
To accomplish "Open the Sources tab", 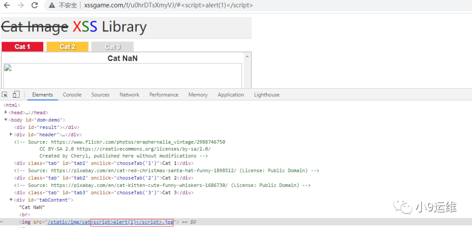I will pyautogui.click(x=100, y=95).
